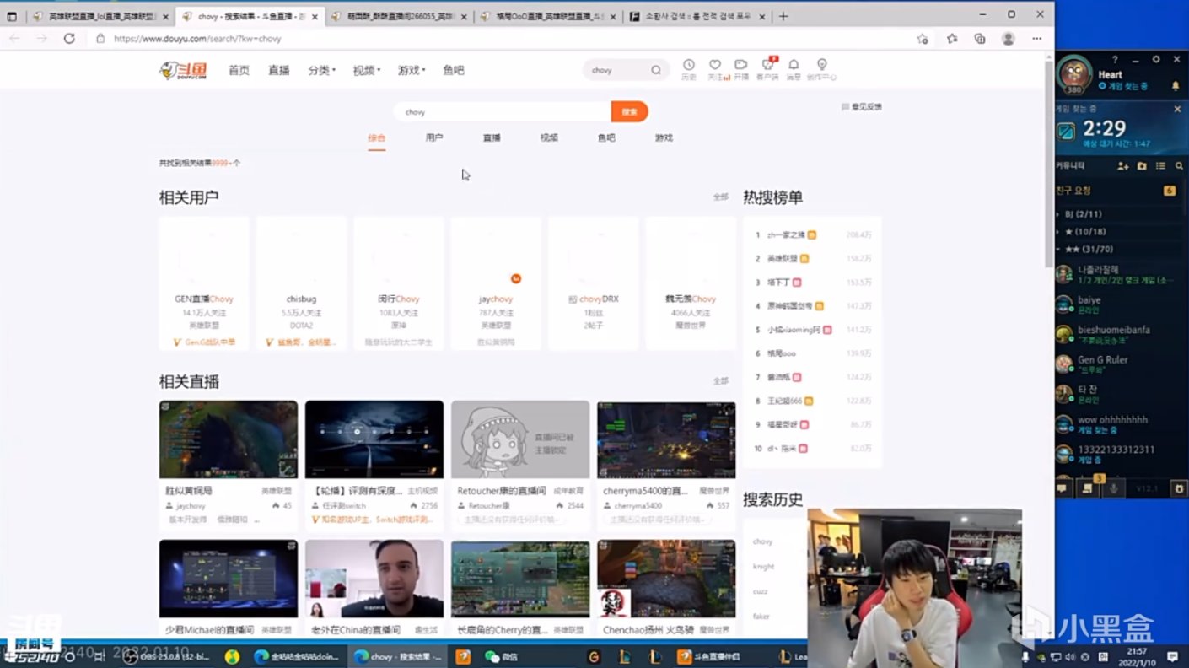
Task: Click the 意见反馈 feedback flag icon
Action: pyautogui.click(x=845, y=107)
